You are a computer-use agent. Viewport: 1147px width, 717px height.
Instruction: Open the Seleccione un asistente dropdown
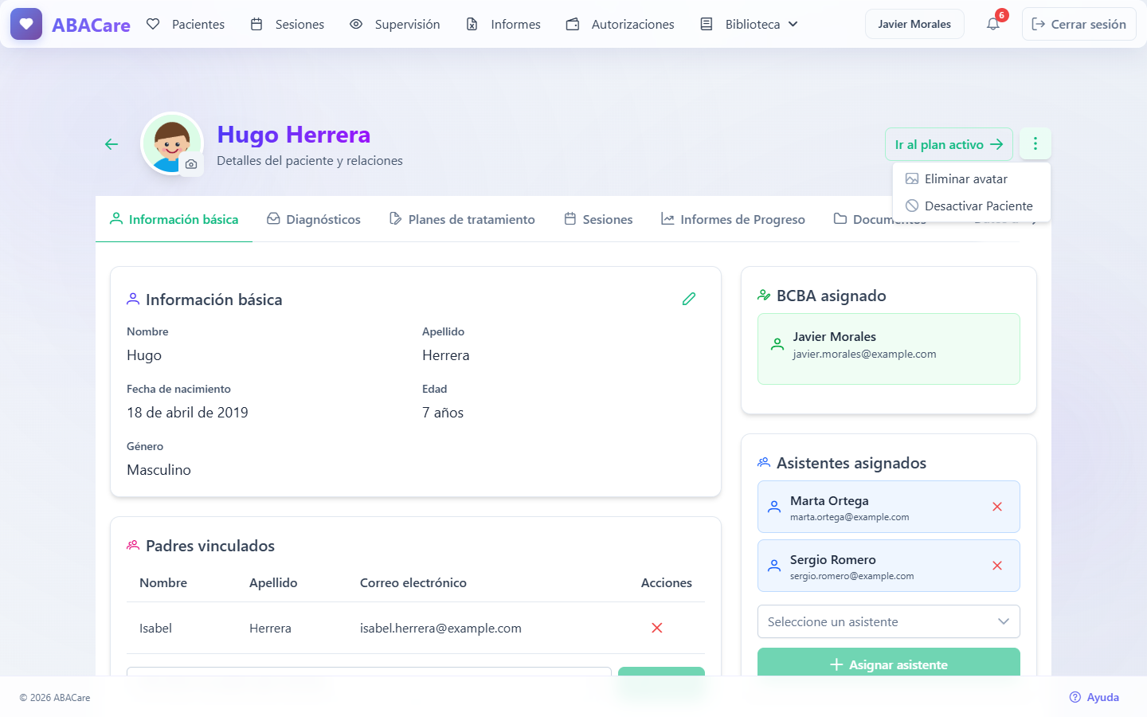click(x=889, y=622)
